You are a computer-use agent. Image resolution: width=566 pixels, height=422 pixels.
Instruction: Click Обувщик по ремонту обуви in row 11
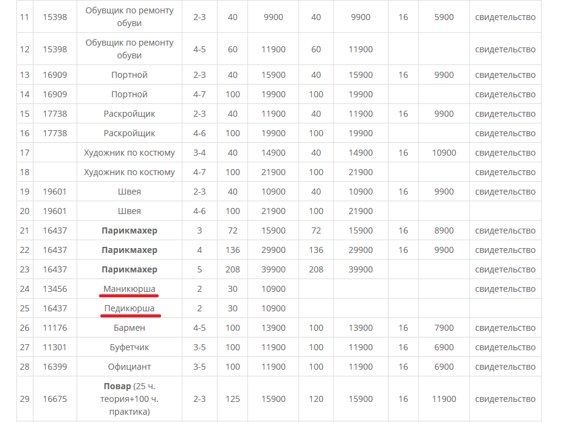[129, 17]
